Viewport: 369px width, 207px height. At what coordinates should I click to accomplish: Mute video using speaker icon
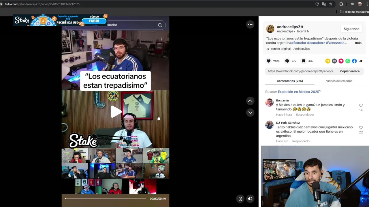click(x=250, y=199)
